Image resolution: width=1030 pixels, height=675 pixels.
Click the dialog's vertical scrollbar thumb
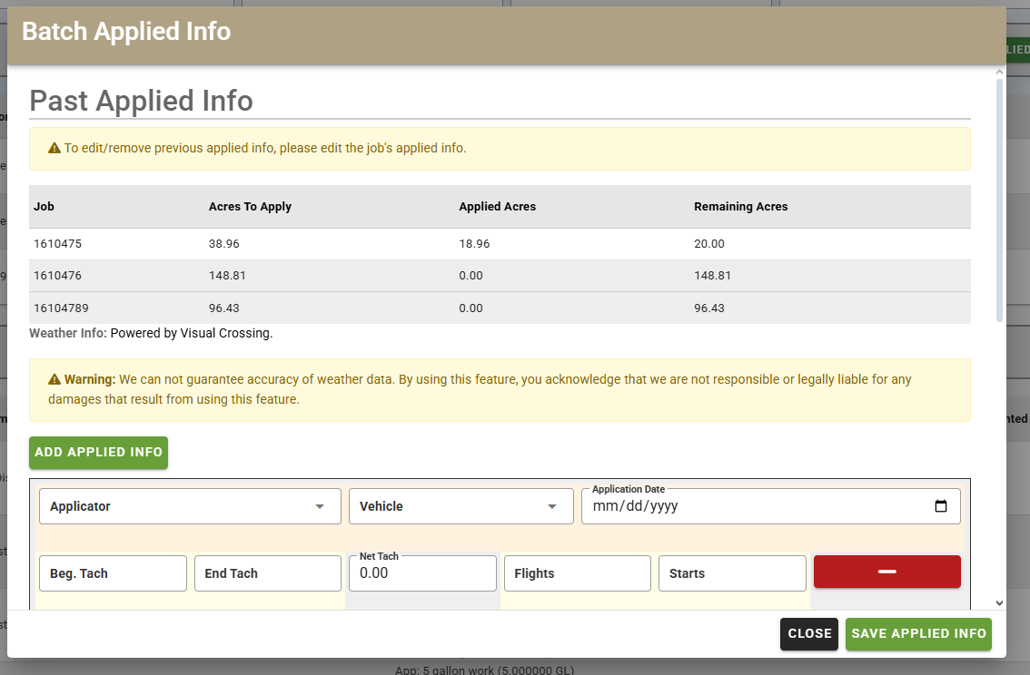[x=999, y=201]
